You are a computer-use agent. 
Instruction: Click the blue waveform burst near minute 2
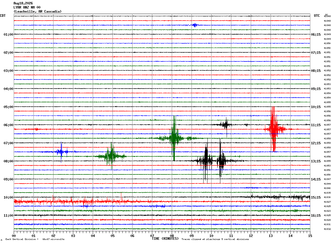click(62, 152)
